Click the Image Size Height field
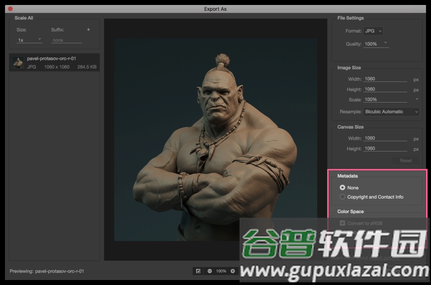431x285 pixels. 385,89
